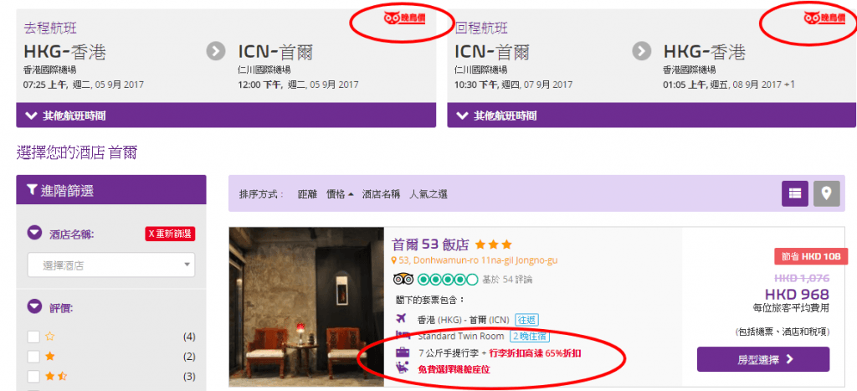The image size is (857, 391).
Task: Switch to list view icon
Action: [x=795, y=193]
